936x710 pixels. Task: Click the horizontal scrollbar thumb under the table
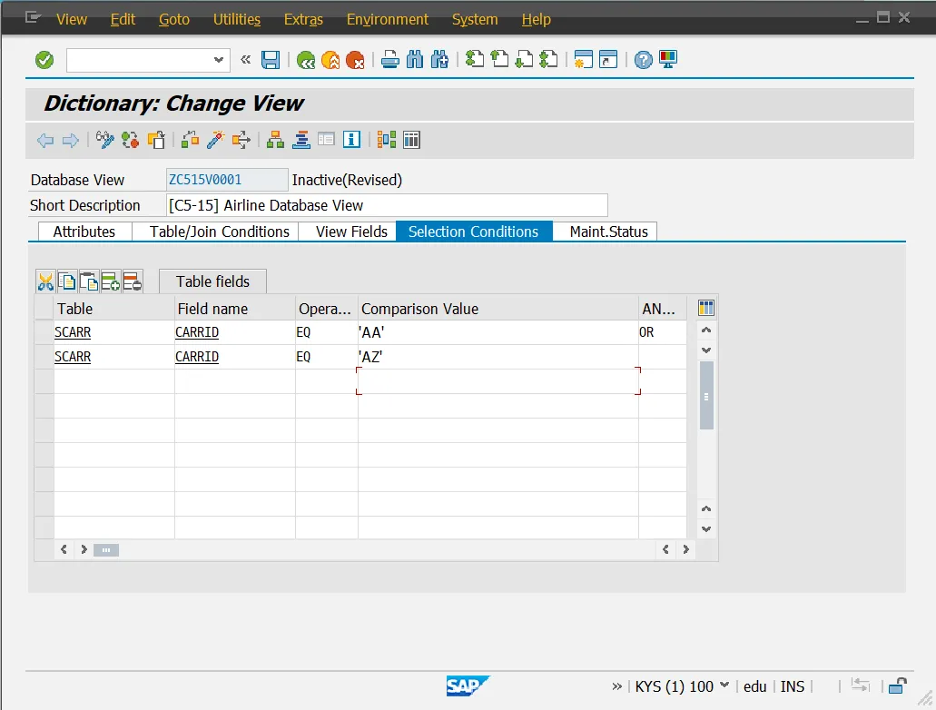tap(106, 550)
